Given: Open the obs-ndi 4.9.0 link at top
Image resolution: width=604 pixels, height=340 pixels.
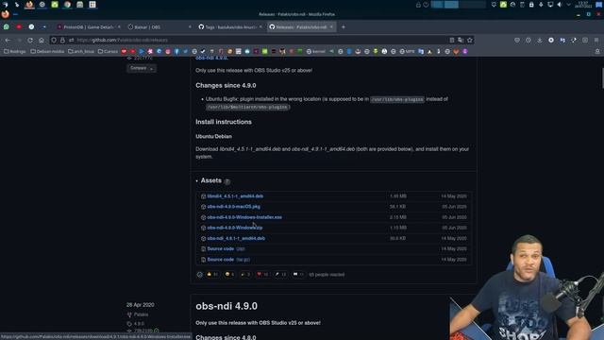Looking at the screenshot, I should (211, 58).
